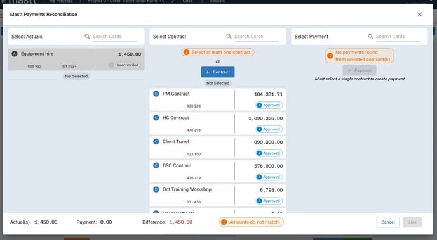Click the search icon in Select Actuals

point(87,36)
